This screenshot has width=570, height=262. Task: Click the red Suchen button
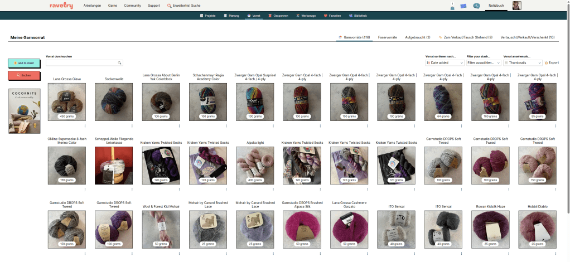click(x=24, y=75)
